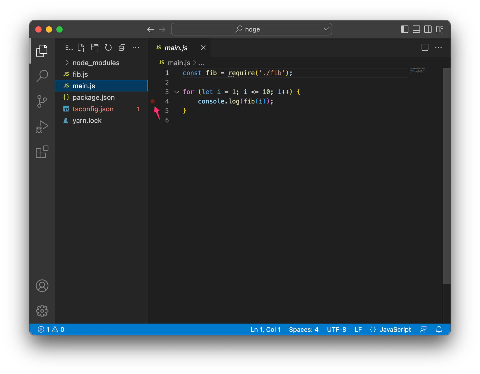Open the Explorer view in activity bar
Viewport: 480px width, 374px height.
tap(42, 51)
